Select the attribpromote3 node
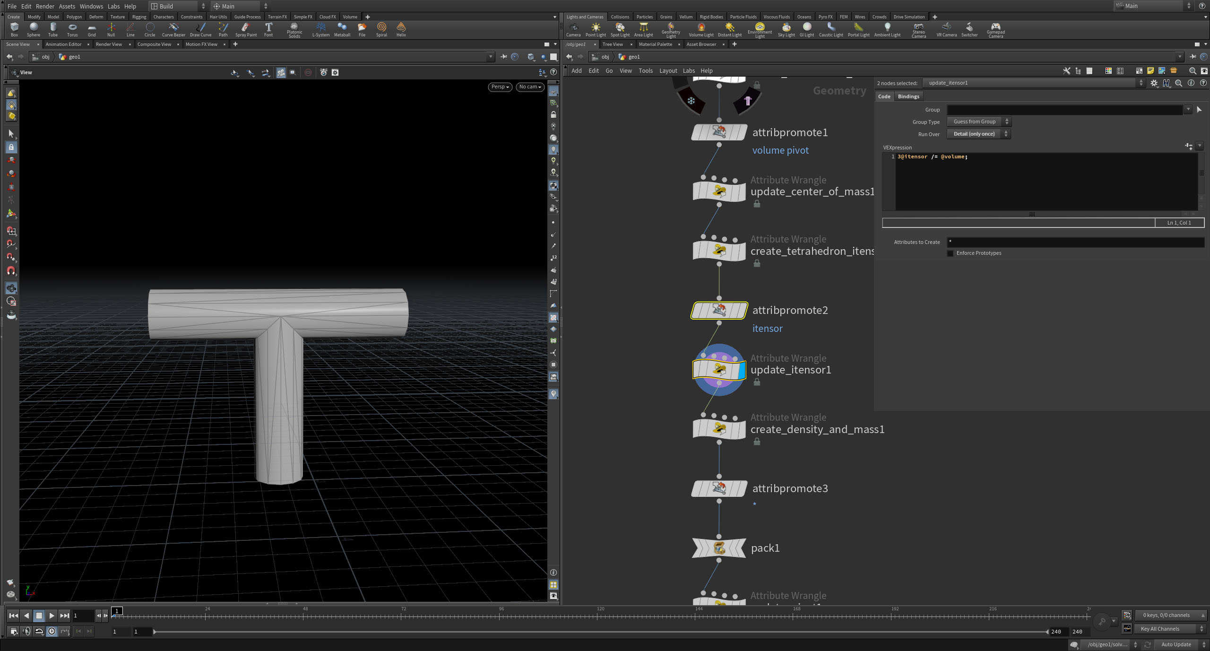 coord(719,488)
